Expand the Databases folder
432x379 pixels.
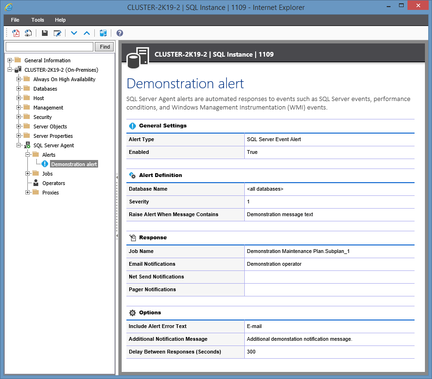point(19,89)
